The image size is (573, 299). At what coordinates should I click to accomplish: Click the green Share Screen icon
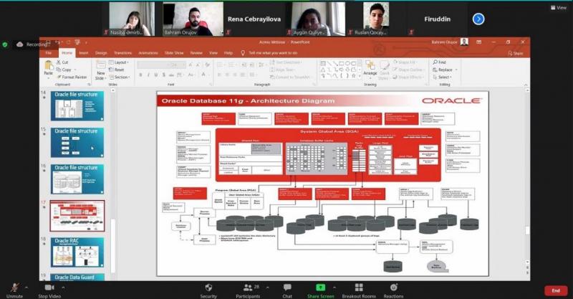point(320,288)
